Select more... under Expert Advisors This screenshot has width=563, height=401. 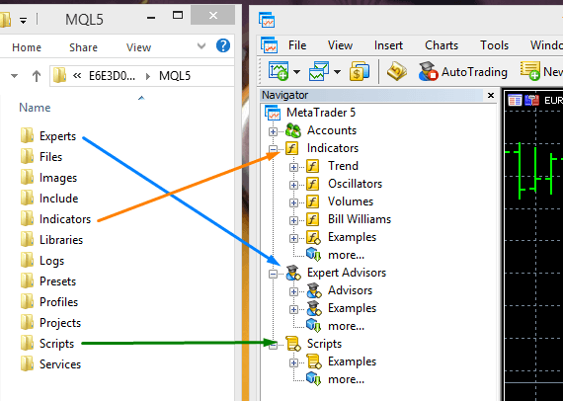pyautogui.click(x=346, y=326)
